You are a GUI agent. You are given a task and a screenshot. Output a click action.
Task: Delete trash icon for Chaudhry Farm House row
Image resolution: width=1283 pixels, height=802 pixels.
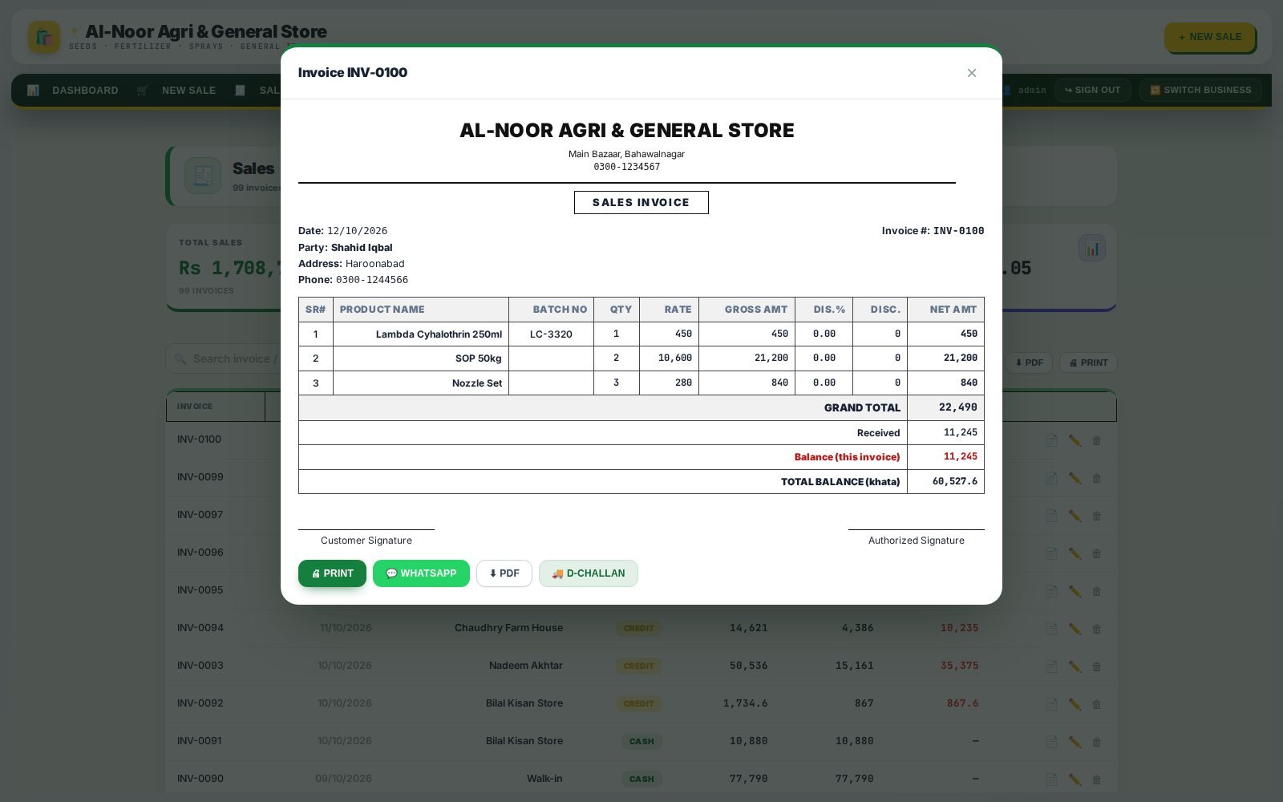(x=1096, y=629)
